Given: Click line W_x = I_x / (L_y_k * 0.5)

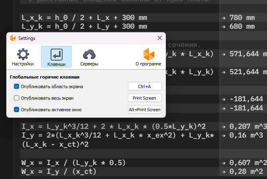Looking at the screenshot, I should point(73,163).
